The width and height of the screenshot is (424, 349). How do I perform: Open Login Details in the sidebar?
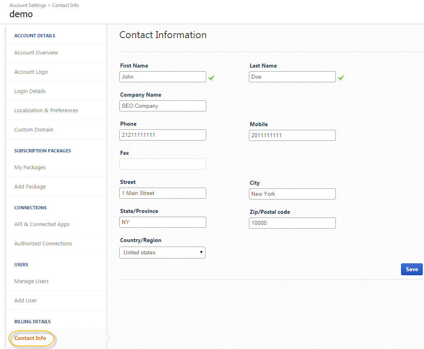pos(30,91)
